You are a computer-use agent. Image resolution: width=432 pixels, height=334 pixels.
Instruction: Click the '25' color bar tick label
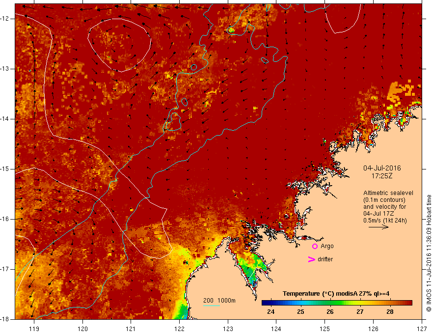tap(300, 312)
